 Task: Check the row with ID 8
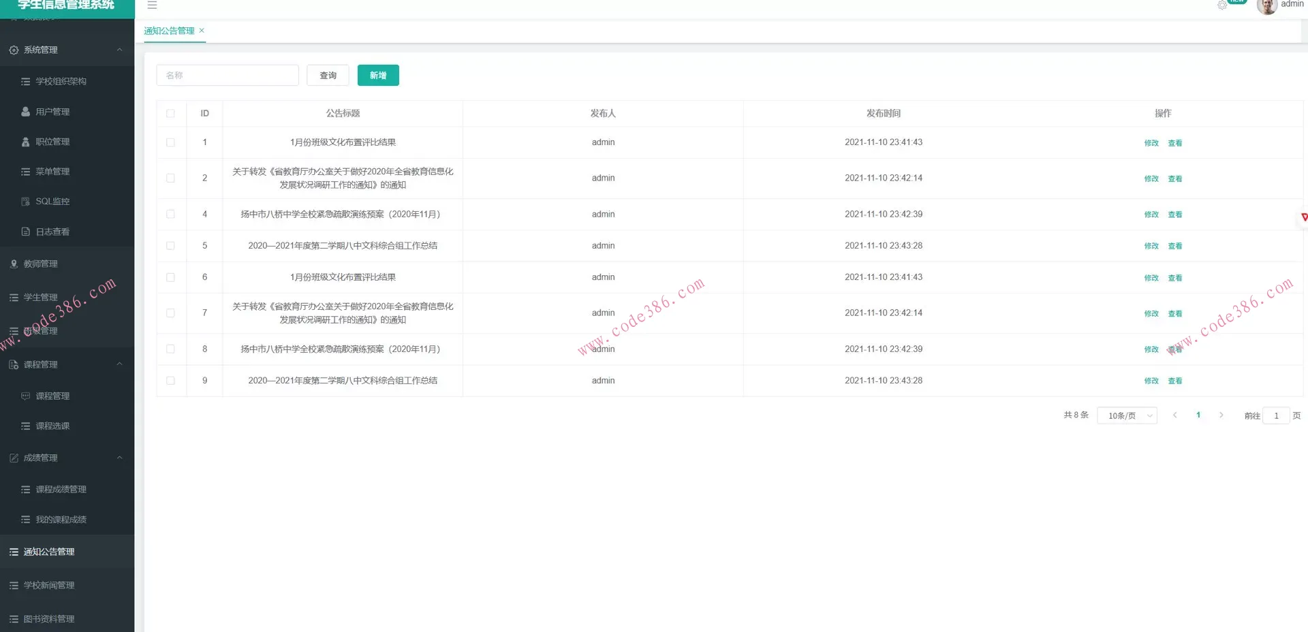coord(170,349)
